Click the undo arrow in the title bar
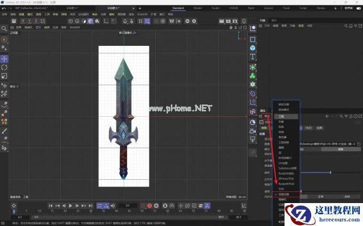Screen dimensions: 363x226 pos(4,9)
